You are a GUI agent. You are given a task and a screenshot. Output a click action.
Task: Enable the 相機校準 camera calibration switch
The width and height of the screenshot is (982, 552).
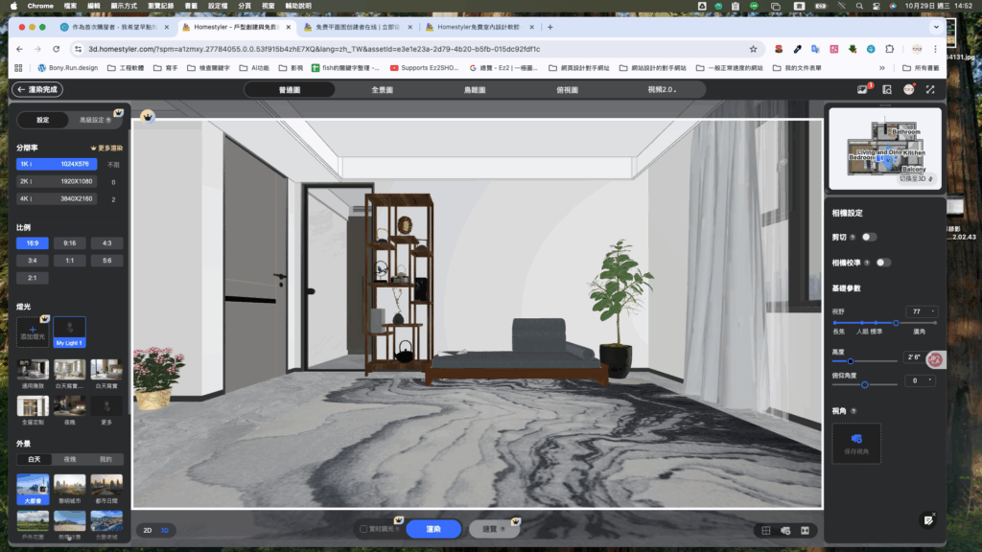point(882,263)
